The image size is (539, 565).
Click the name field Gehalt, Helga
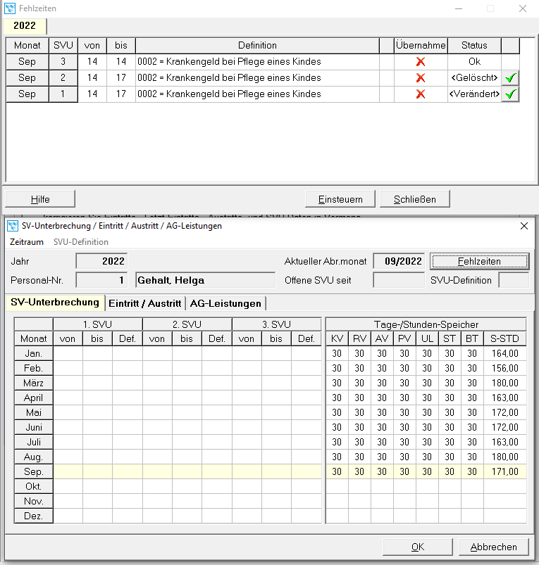coord(205,280)
